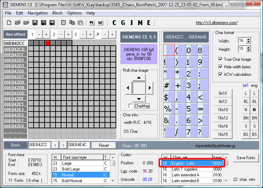Click the W toolbar icon

[100, 23]
